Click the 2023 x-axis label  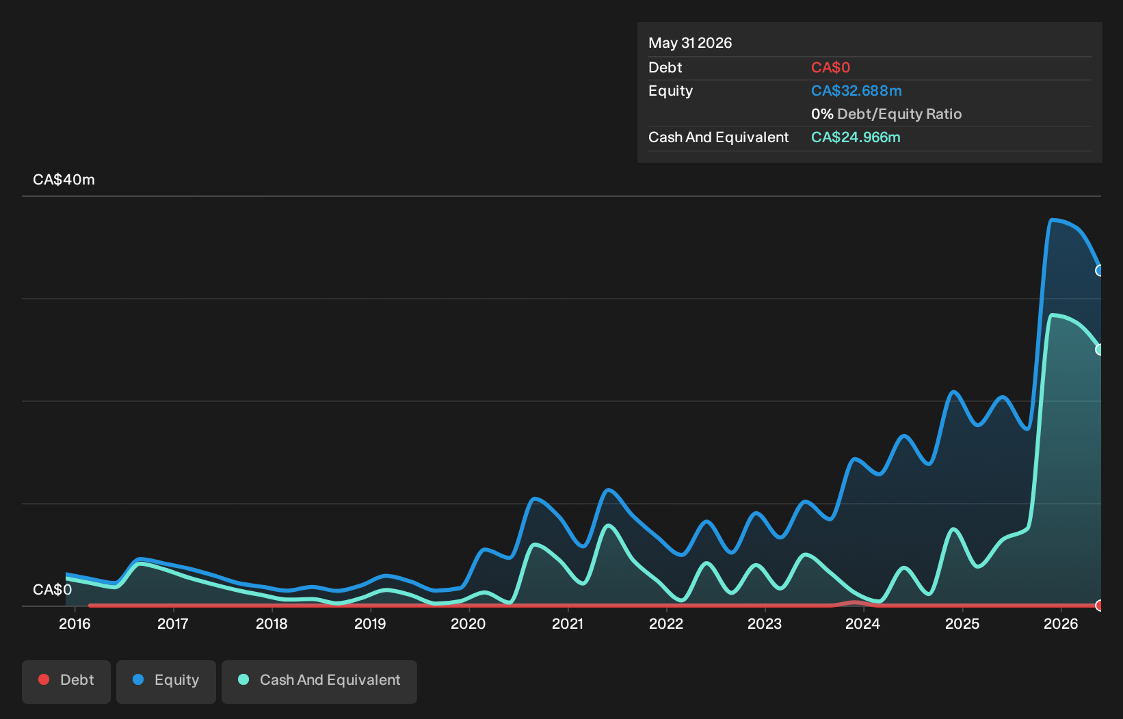point(765,624)
